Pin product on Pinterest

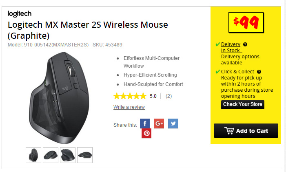click(x=146, y=133)
